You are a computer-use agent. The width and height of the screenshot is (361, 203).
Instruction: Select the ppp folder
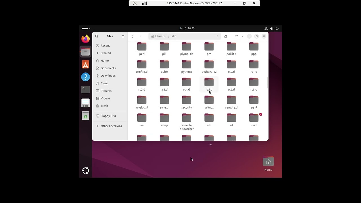[x=254, y=49]
